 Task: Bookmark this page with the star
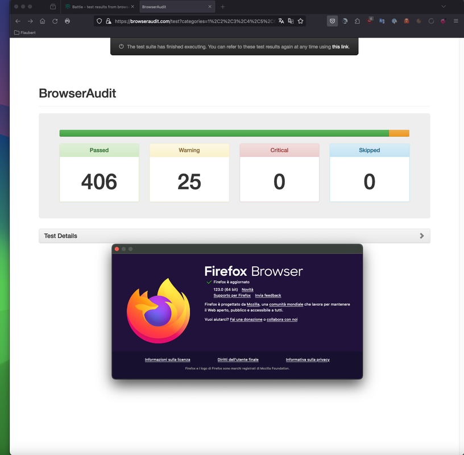point(301,21)
